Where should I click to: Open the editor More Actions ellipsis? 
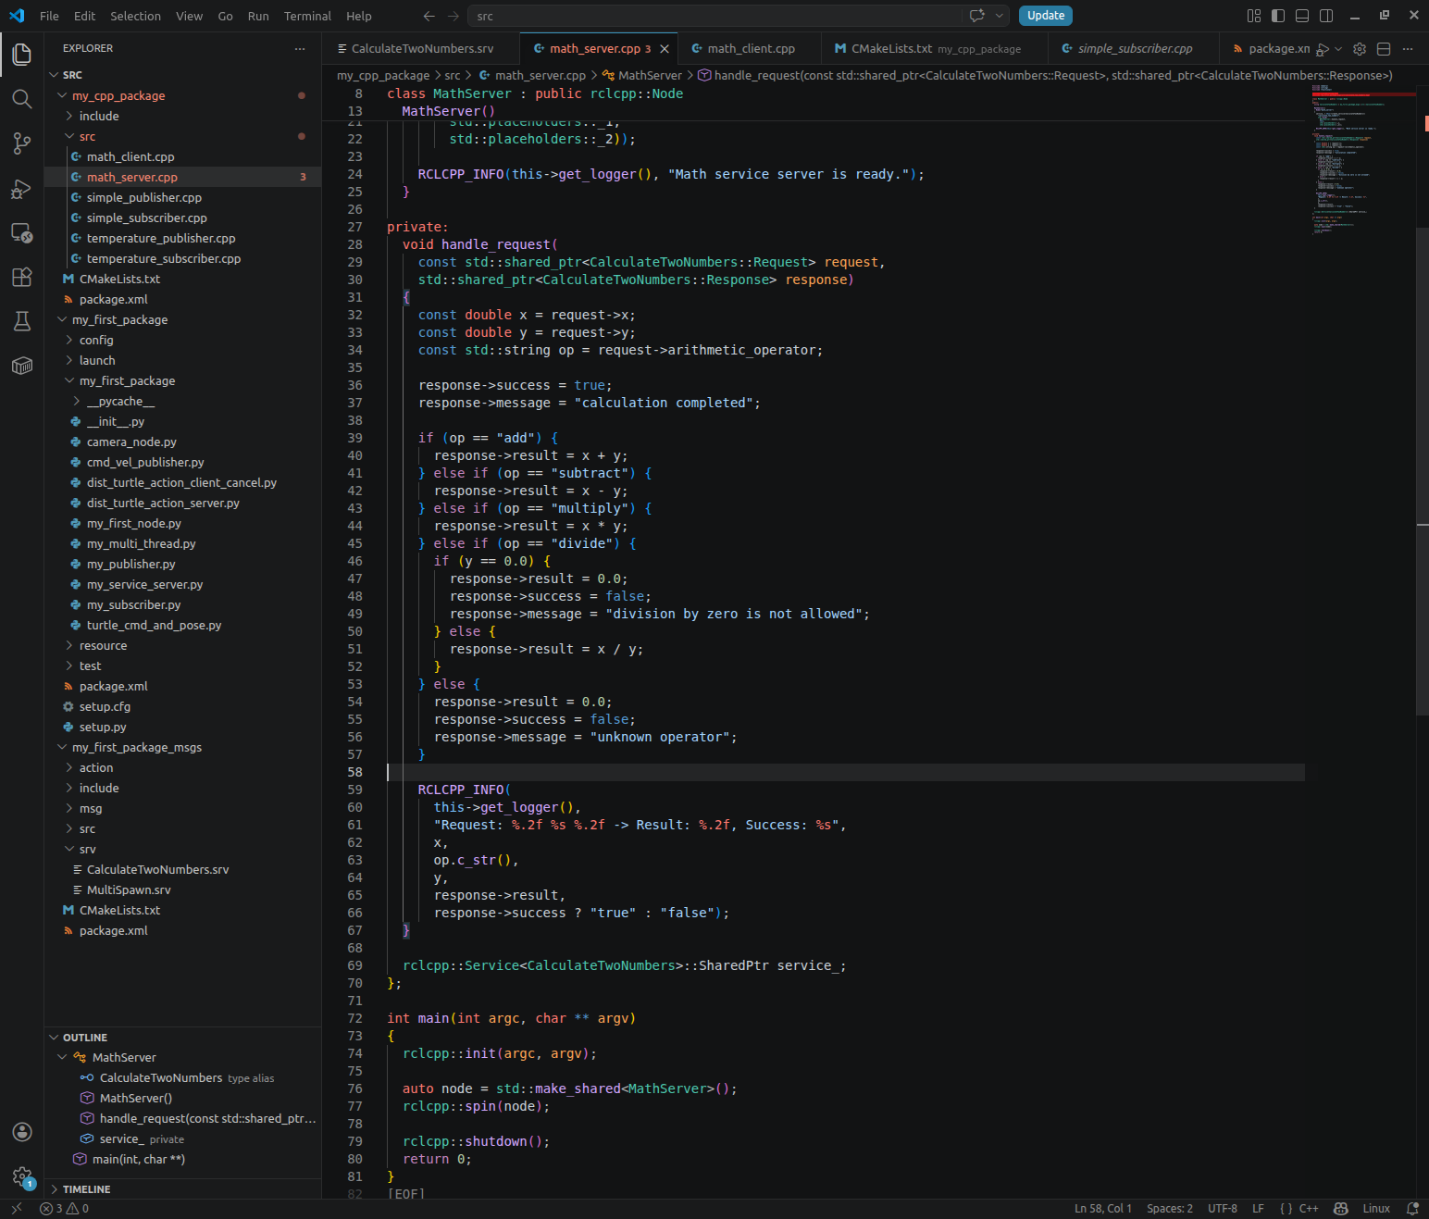(1408, 49)
